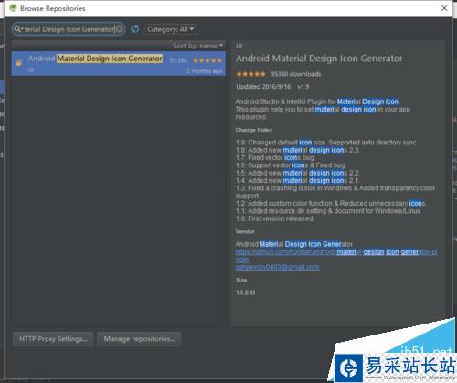Open Manage repositories dialog

(x=139, y=339)
